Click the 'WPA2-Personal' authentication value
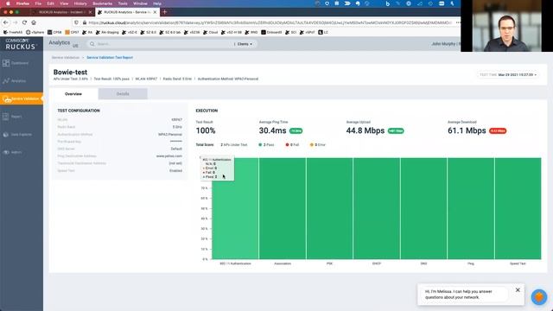The width and height of the screenshot is (553, 311). [x=170, y=135]
